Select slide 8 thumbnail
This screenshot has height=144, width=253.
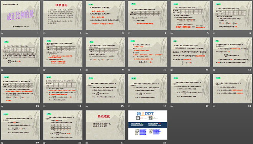pyautogui.click(x=63, y=52)
